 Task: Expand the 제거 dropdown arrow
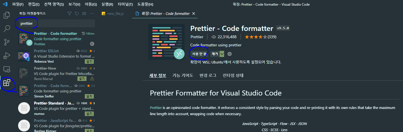tap(222, 54)
